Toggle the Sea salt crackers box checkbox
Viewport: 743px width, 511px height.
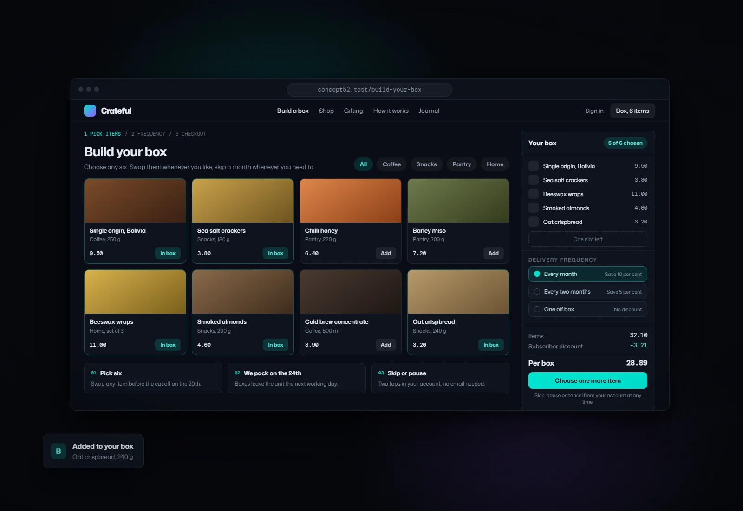pyautogui.click(x=534, y=180)
